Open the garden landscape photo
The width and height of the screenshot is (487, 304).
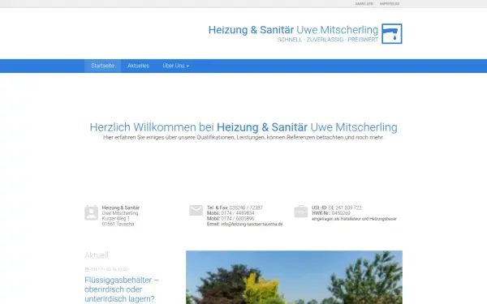(294, 277)
